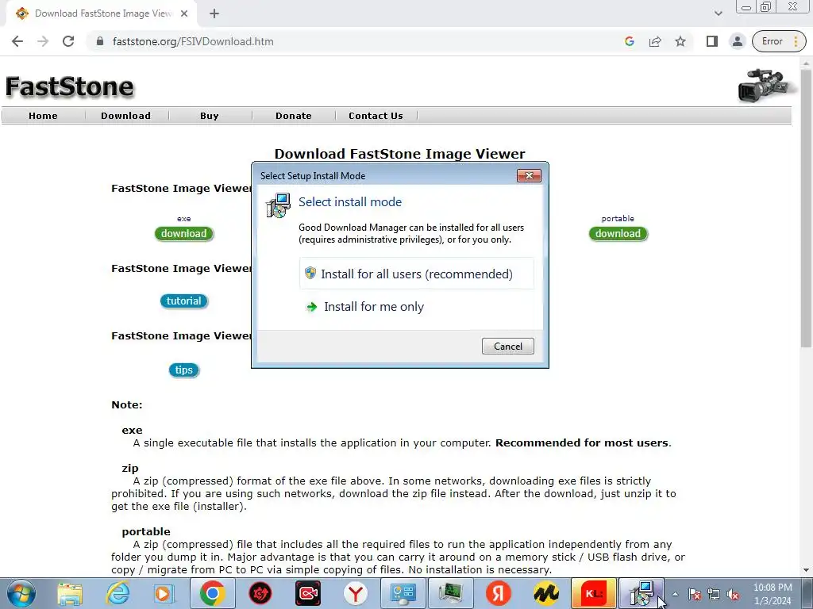The image size is (813, 609).
Task: Switch to the setup installer taskbar icon
Action: [x=642, y=593]
